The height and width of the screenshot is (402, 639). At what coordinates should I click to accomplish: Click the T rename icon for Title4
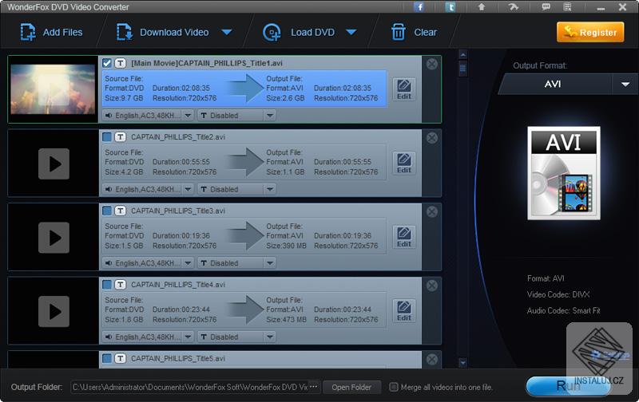[x=120, y=285]
